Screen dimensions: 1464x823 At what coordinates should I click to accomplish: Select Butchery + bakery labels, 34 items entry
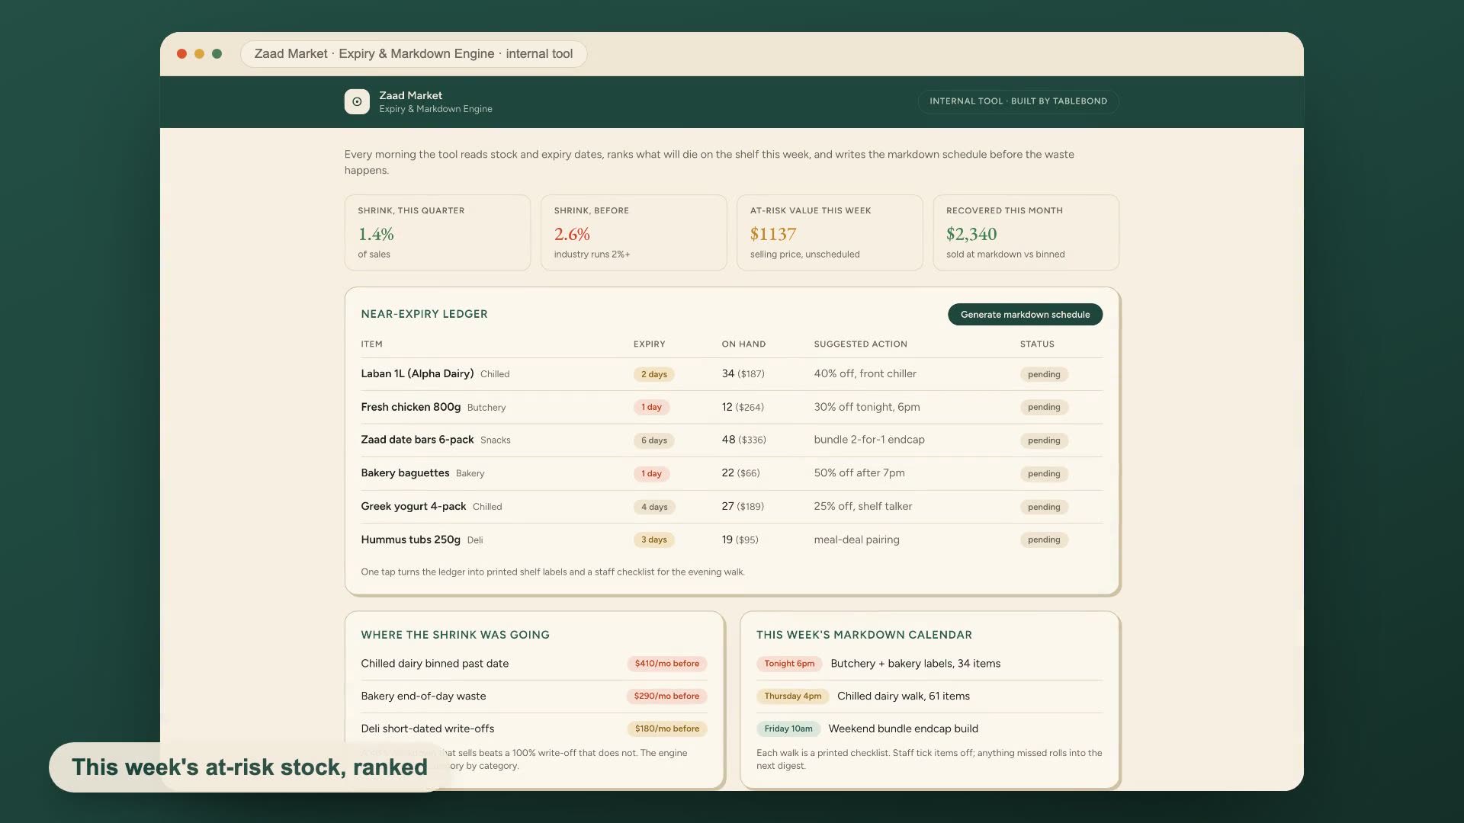(915, 664)
